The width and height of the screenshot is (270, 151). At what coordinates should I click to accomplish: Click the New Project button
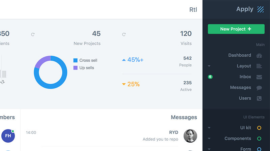point(236,29)
